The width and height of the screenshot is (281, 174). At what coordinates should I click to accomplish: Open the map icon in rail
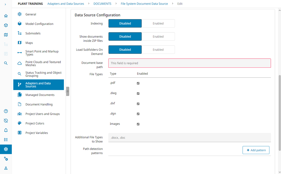pyautogui.click(x=6, y=35)
